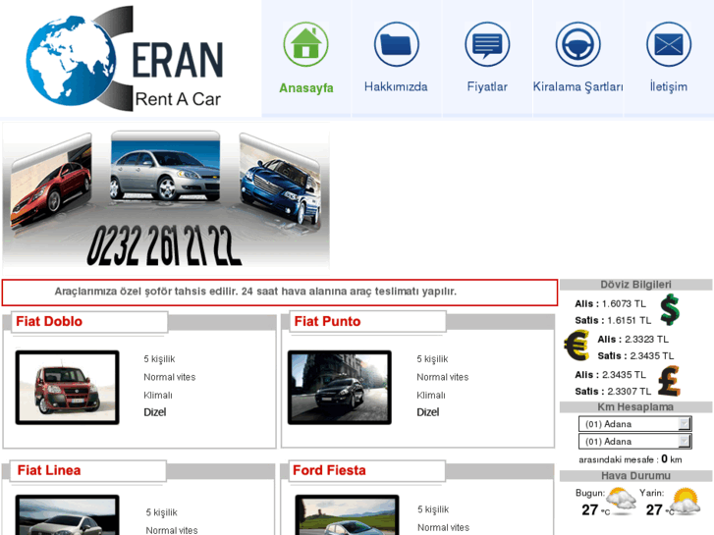Open the Fiyatlar menu label

pyautogui.click(x=487, y=86)
